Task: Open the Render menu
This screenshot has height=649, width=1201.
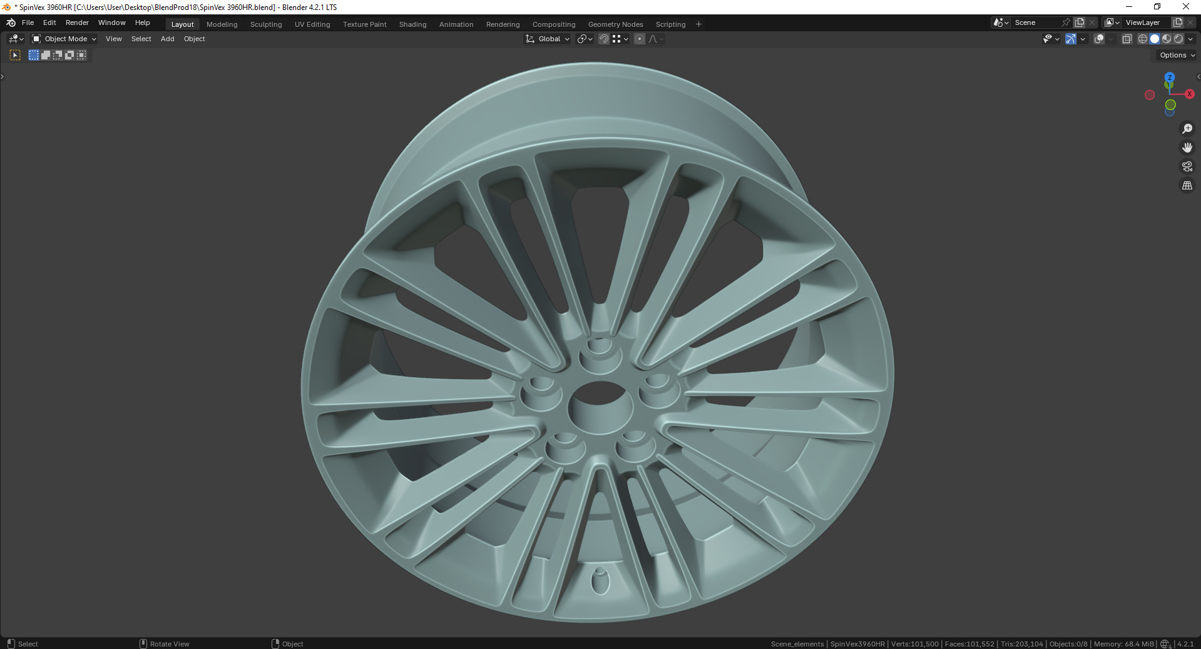Action: click(x=77, y=23)
